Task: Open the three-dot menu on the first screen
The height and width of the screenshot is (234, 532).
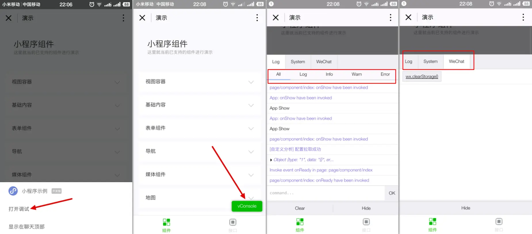Action: point(123,18)
